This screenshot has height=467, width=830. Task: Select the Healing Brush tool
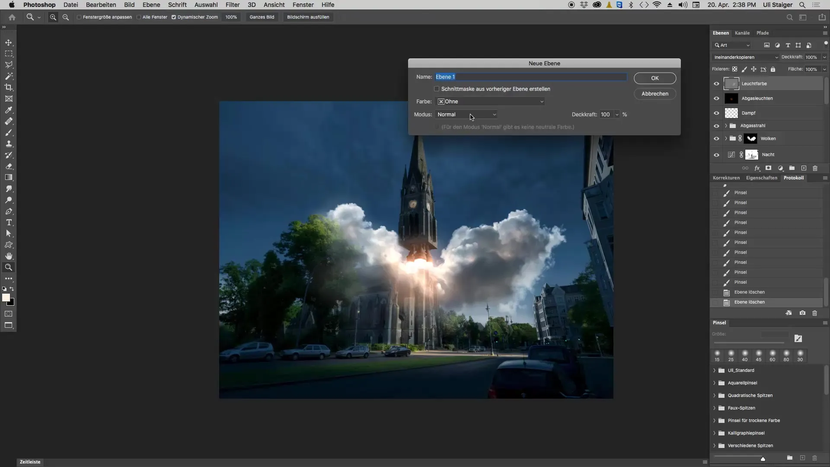click(x=9, y=121)
